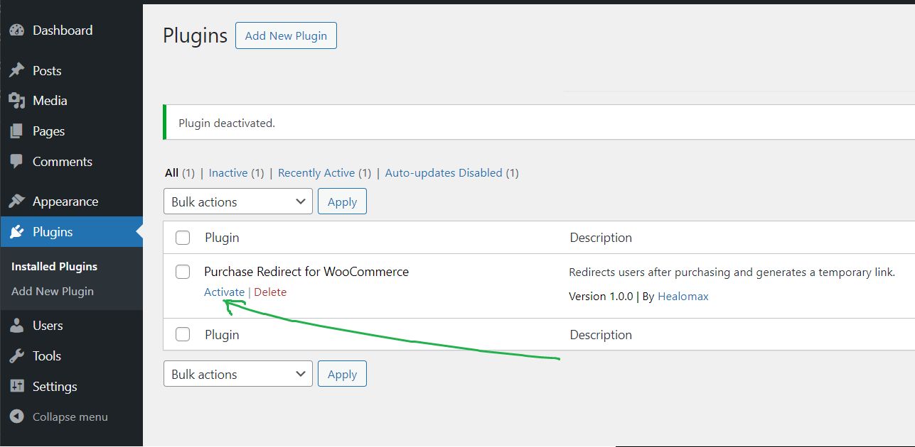Check the Purchase Redirect for WooCommerce checkbox
Image resolution: width=915 pixels, height=447 pixels.
(183, 272)
